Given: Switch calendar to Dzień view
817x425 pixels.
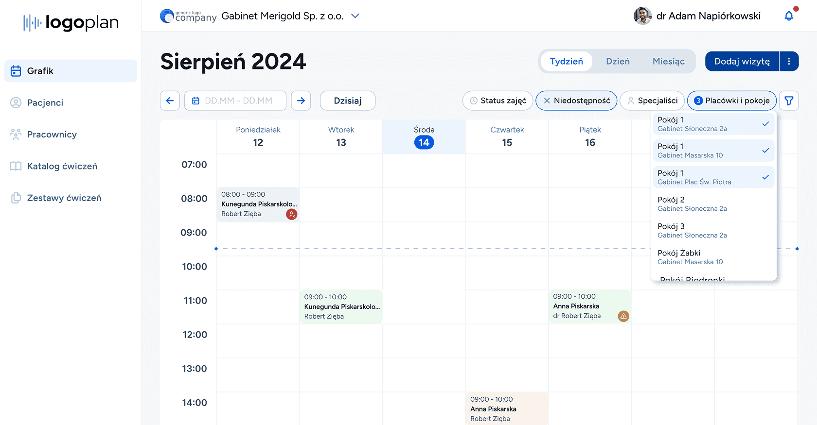Looking at the screenshot, I should (618, 61).
